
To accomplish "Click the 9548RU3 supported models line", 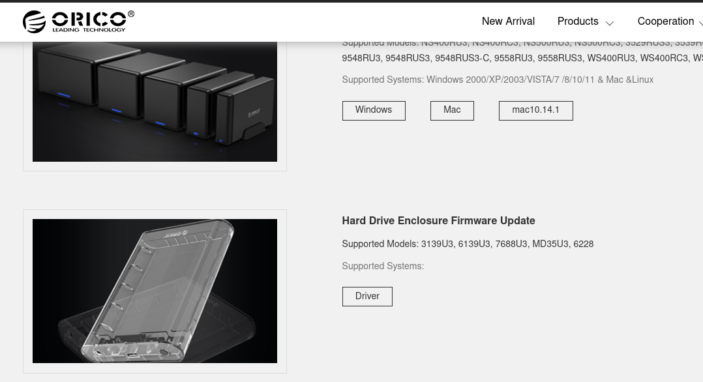I will (x=522, y=58).
